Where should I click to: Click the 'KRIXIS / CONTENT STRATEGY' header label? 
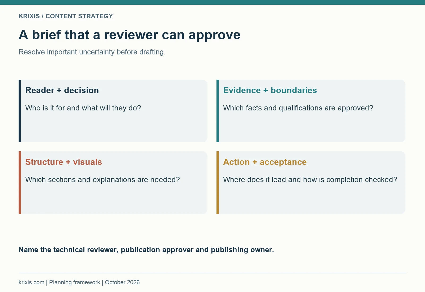tap(66, 16)
